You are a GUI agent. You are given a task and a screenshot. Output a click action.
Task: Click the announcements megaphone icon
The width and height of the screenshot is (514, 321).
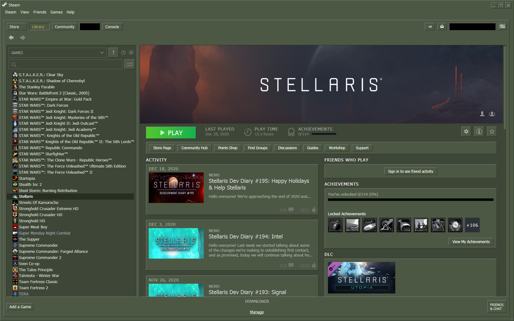coord(430,27)
